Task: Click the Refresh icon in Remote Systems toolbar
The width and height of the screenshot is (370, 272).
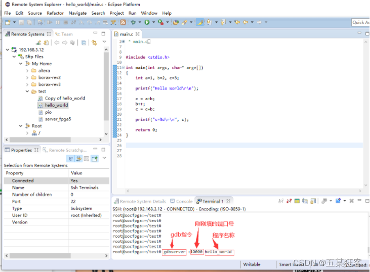Action: [x=46, y=42]
